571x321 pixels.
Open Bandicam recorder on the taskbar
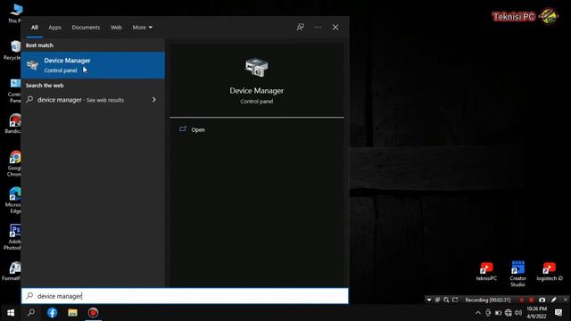93,313
